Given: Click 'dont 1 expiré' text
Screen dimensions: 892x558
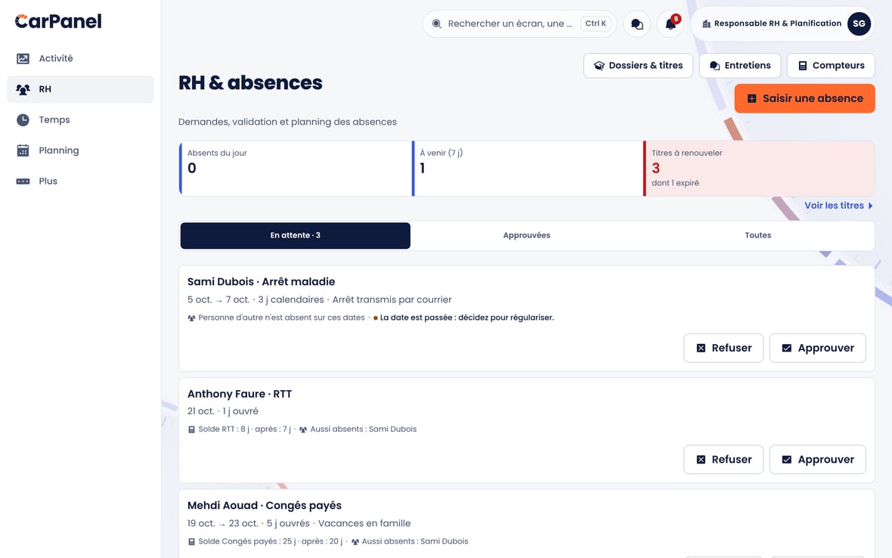Looking at the screenshot, I should coord(675,183).
